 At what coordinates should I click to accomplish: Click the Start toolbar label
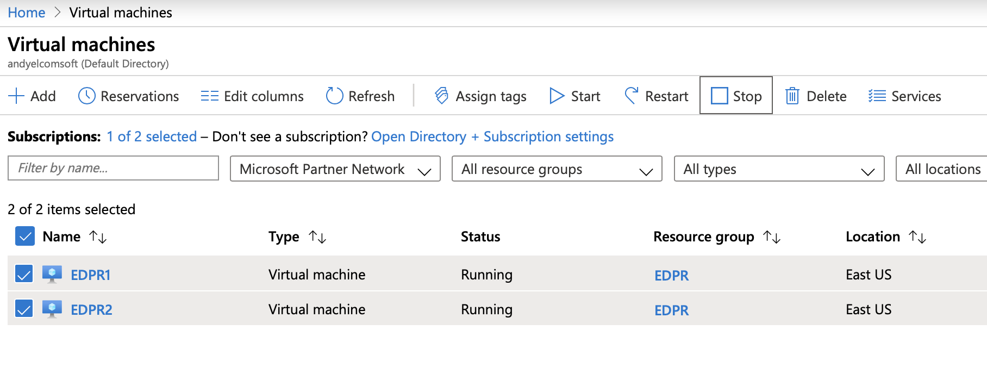pyautogui.click(x=585, y=96)
